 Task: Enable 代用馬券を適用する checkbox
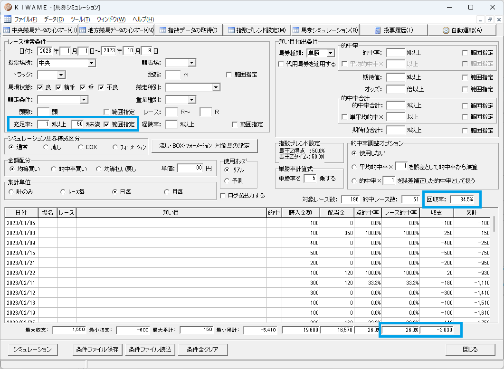281,64
